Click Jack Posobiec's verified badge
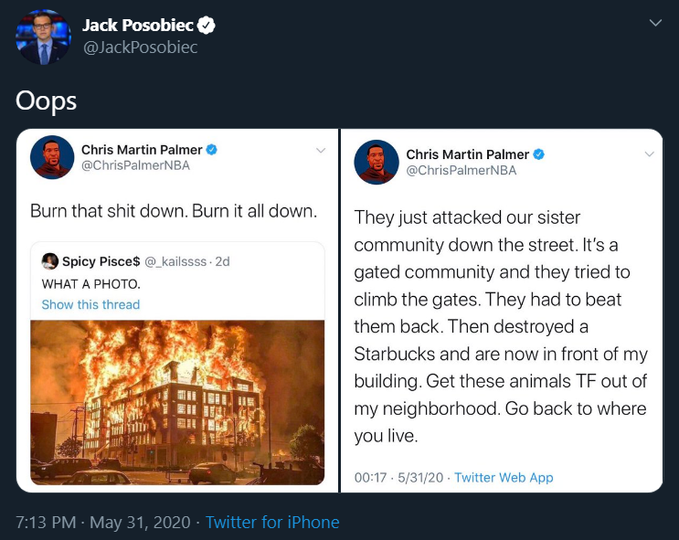 [207, 26]
